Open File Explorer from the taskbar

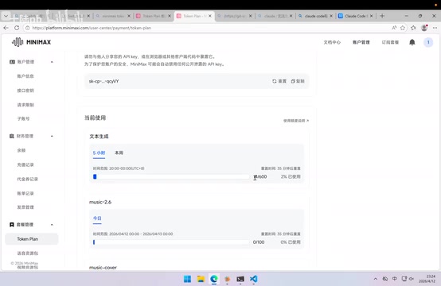coord(201,279)
